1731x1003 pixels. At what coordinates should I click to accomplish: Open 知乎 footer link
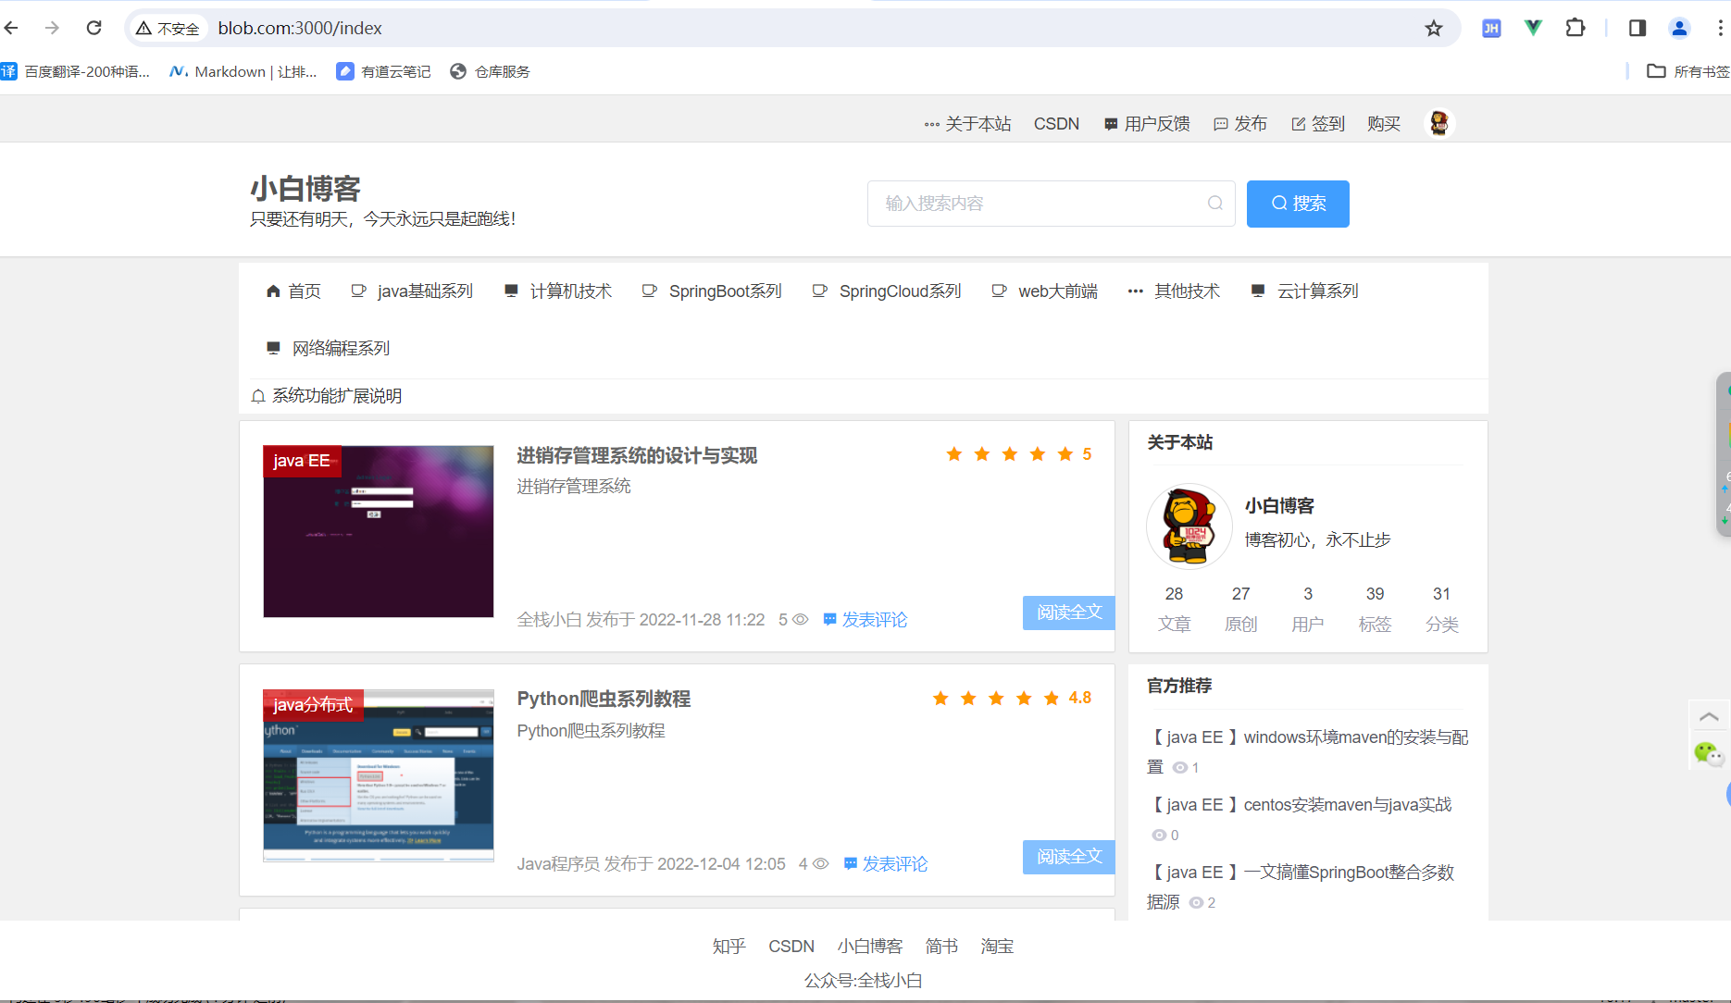coord(729,947)
